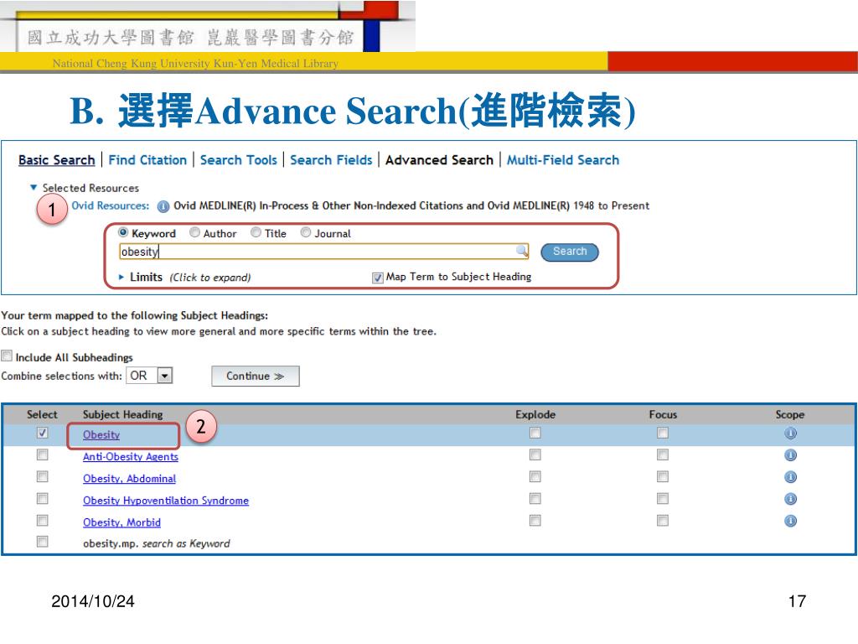Tick Select for obesity.mp. keyword search
This screenshot has height=644, width=858.
42,542
